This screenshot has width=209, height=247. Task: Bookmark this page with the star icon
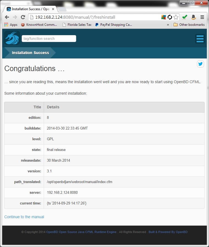coord(176,17)
